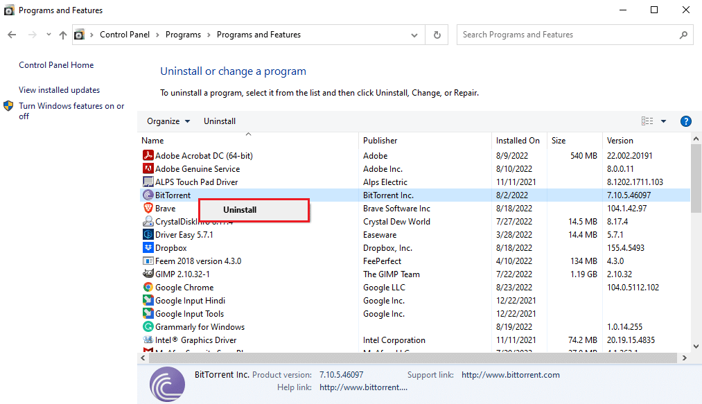Click the GIMP mascot icon

point(148,274)
